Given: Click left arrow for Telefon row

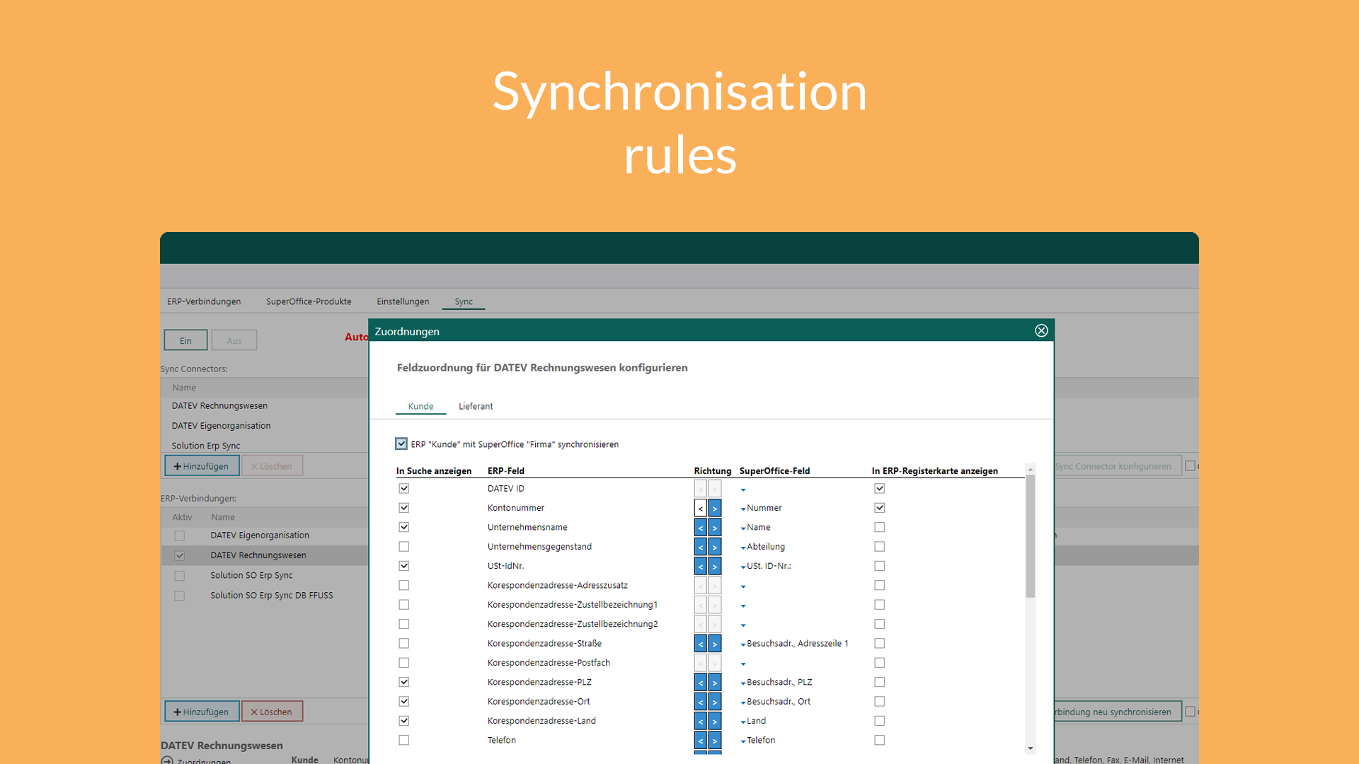Looking at the screenshot, I should point(701,741).
